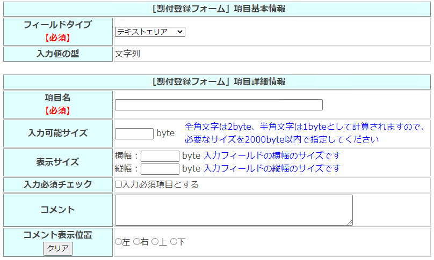Click the コメント textarea resize handle
434x260 pixels.
click(x=350, y=222)
